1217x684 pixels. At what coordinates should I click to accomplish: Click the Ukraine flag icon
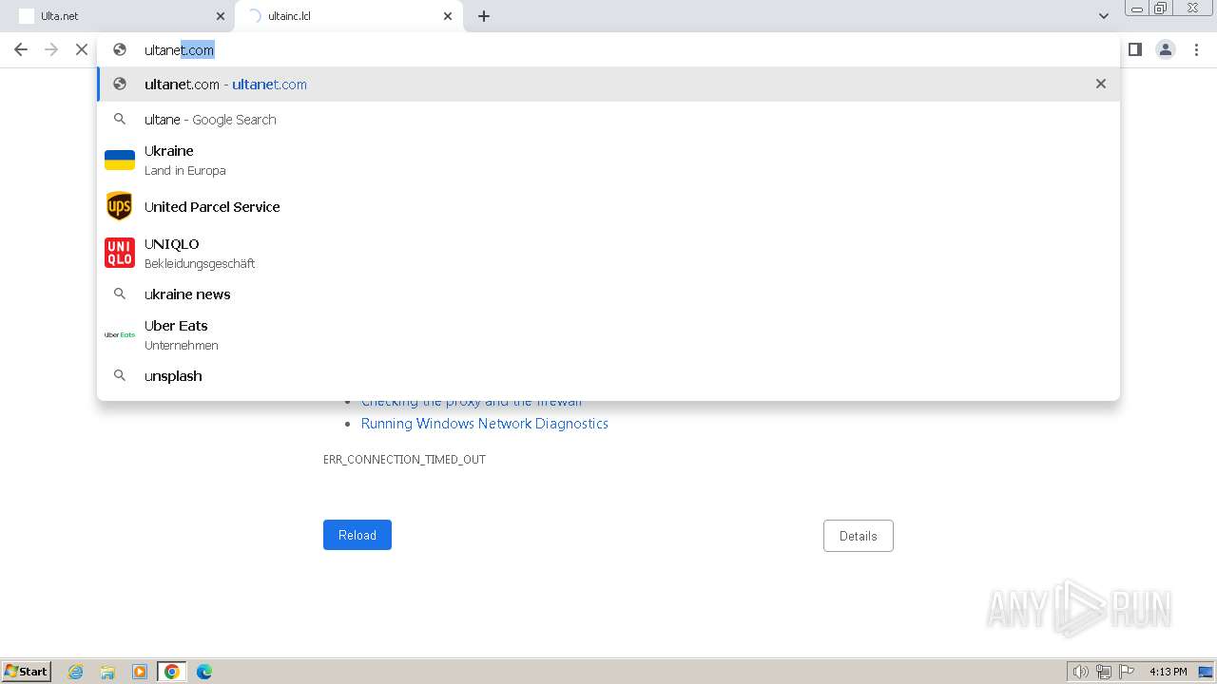[120, 160]
